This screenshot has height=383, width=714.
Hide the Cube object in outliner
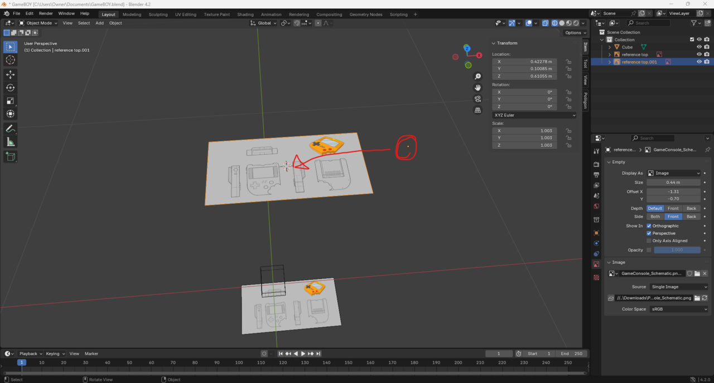point(699,47)
